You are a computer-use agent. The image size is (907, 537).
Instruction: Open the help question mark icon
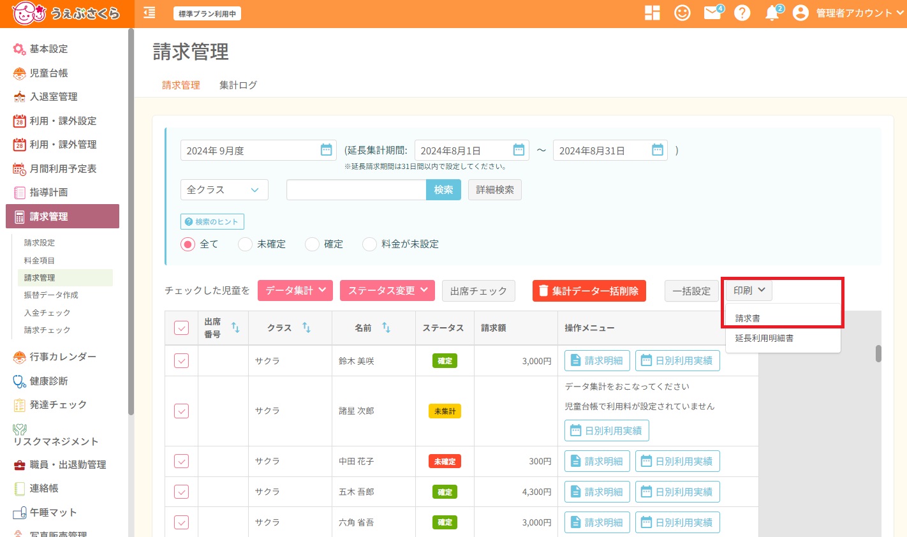coord(742,13)
